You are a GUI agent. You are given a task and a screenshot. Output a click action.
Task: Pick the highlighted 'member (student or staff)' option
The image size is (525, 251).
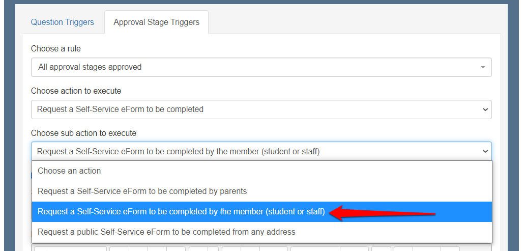[181, 212]
